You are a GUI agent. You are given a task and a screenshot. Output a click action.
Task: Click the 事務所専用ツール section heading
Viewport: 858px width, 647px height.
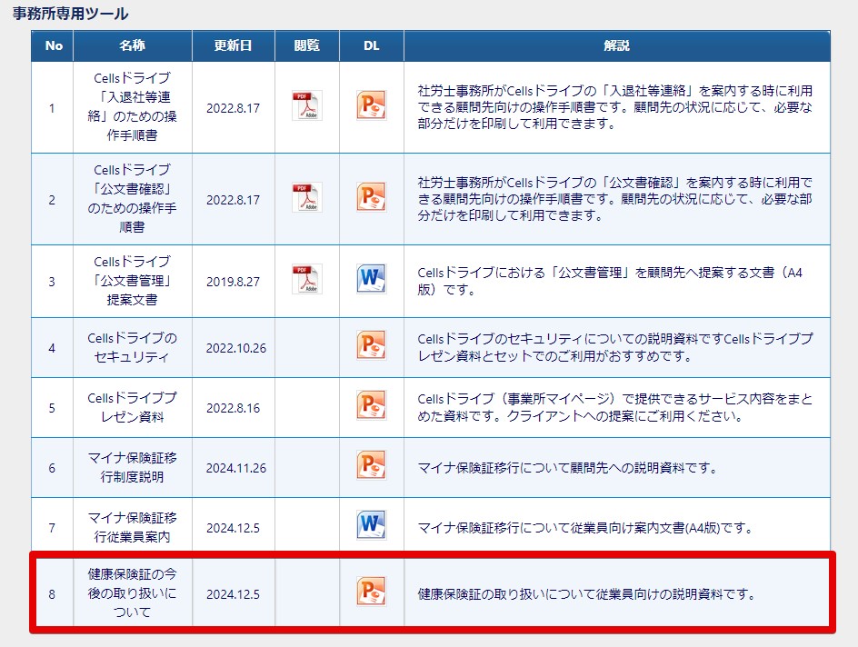(x=71, y=13)
